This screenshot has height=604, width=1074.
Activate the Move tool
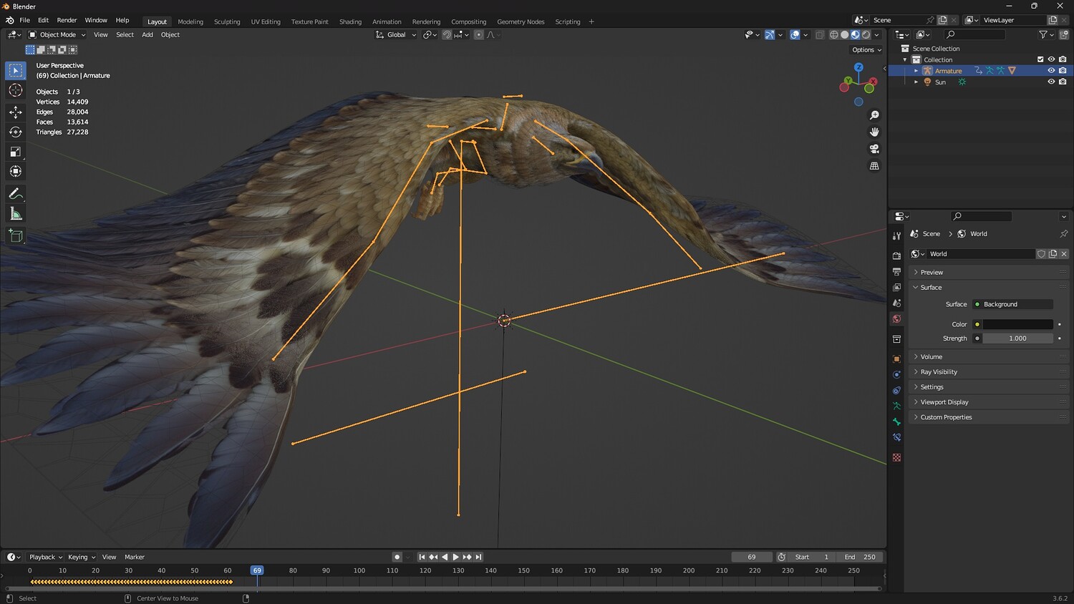(16, 112)
